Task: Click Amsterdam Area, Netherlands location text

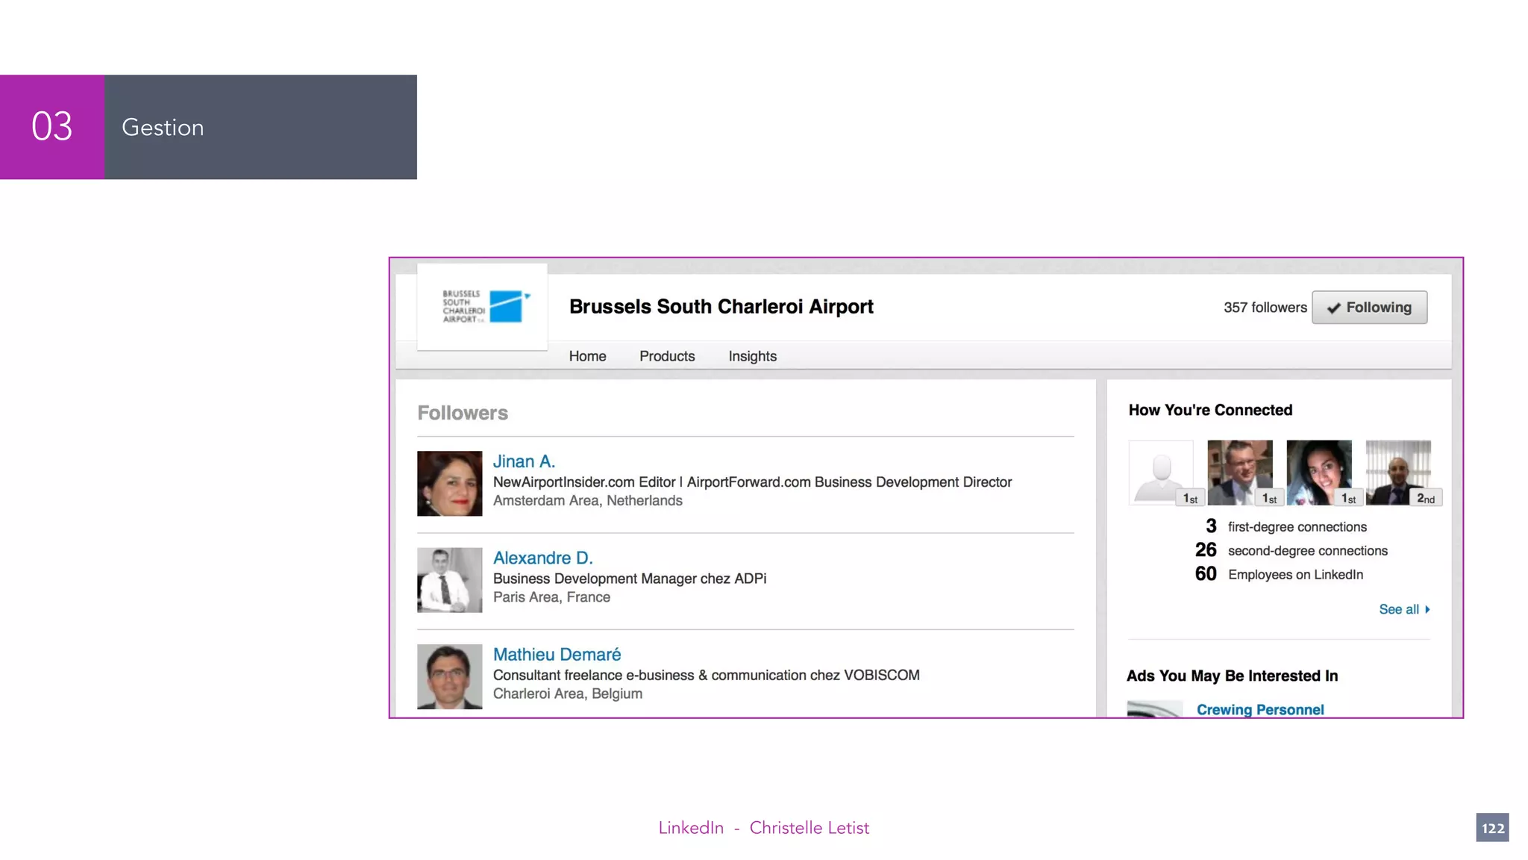Action: (587, 501)
